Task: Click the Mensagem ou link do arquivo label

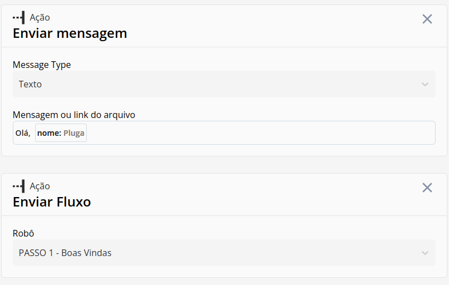Action: [x=74, y=115]
